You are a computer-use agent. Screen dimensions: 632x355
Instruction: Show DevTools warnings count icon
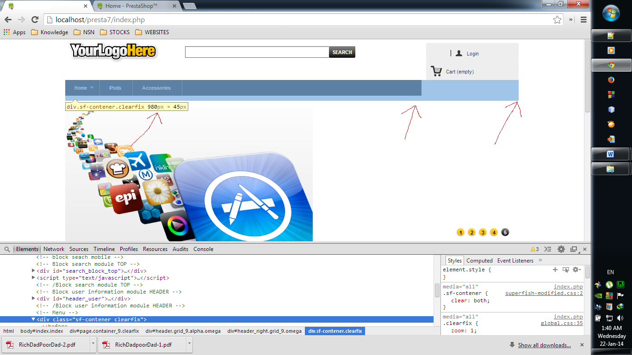click(x=534, y=249)
